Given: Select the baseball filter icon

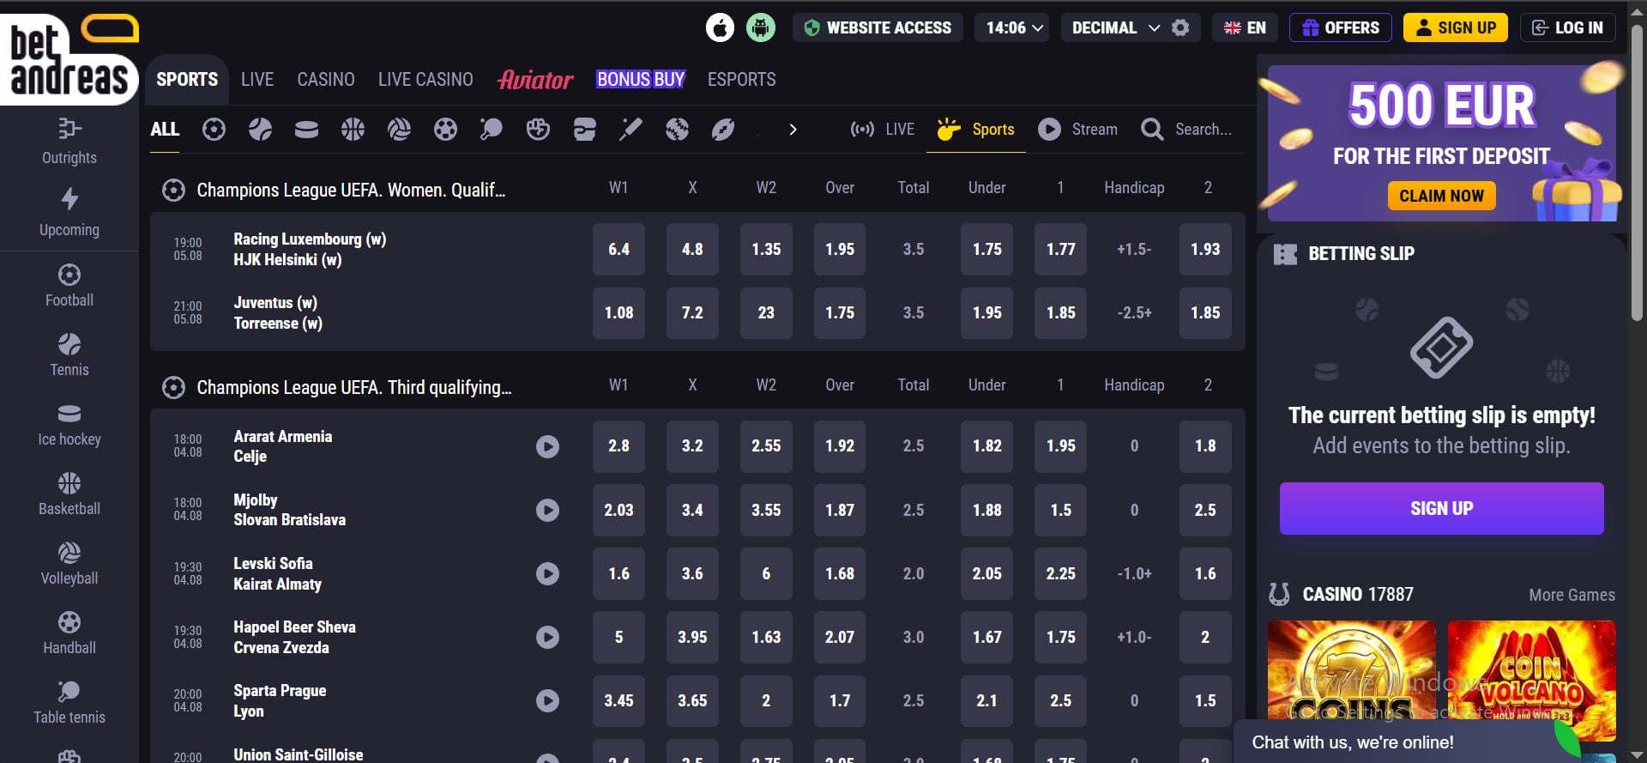Looking at the screenshot, I should tap(677, 130).
